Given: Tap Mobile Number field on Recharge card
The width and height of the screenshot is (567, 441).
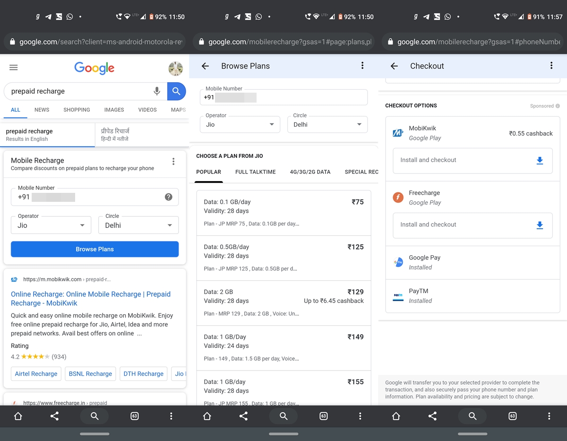Looking at the screenshot, I should click(x=94, y=197).
